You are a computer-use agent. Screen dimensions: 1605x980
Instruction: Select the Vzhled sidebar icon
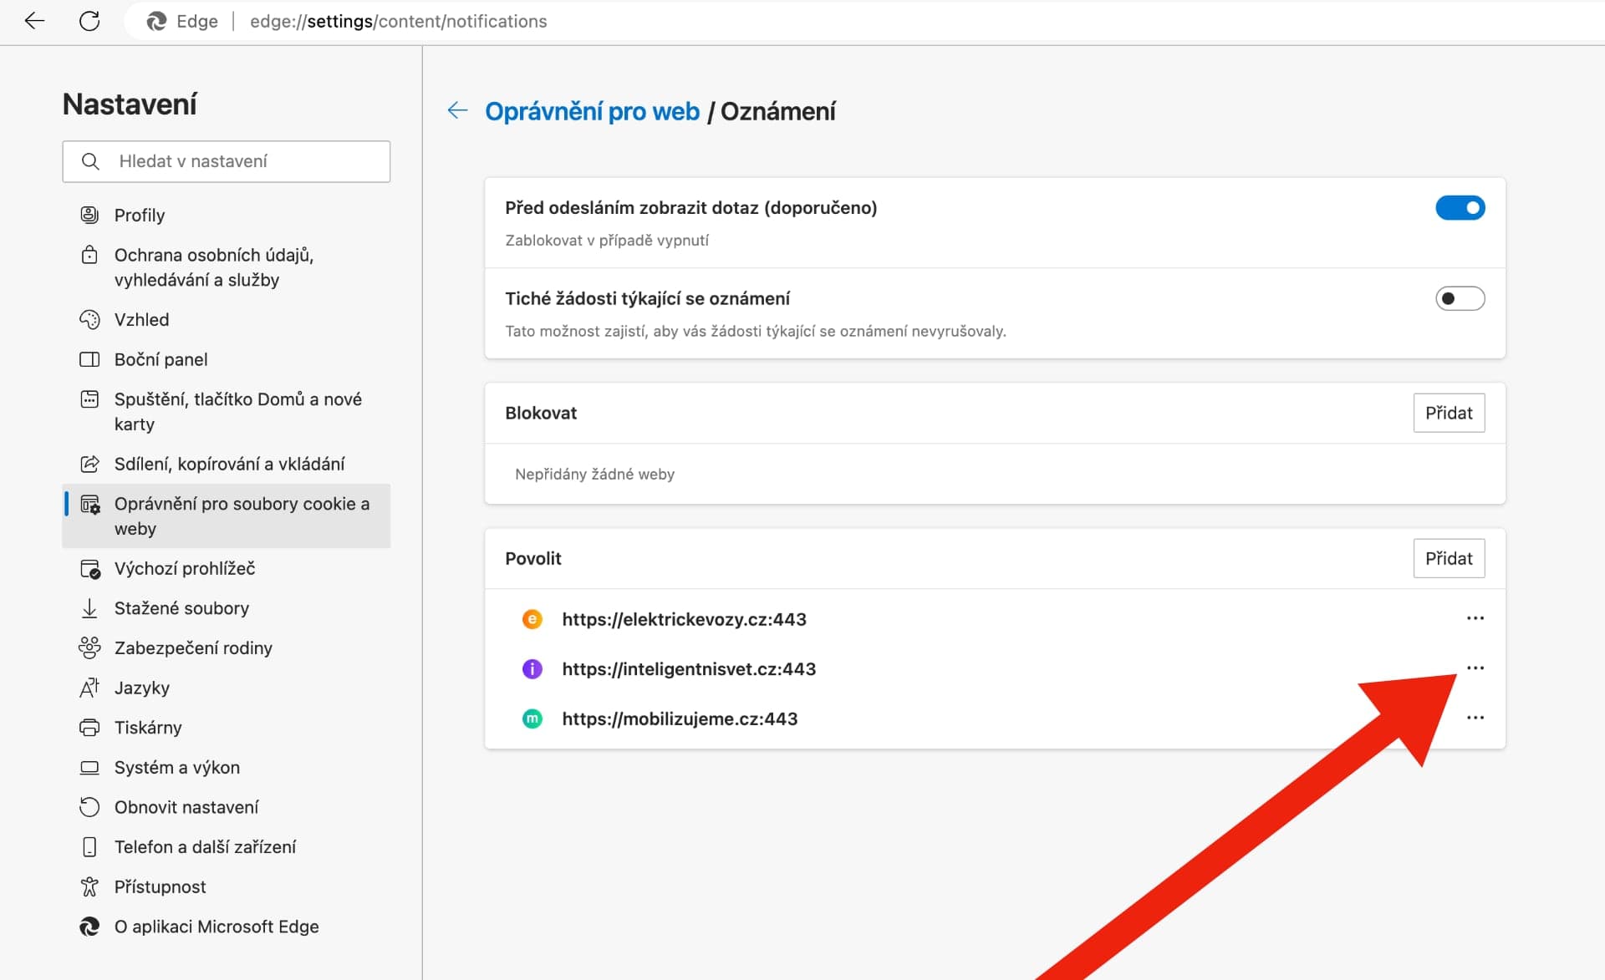tap(90, 319)
